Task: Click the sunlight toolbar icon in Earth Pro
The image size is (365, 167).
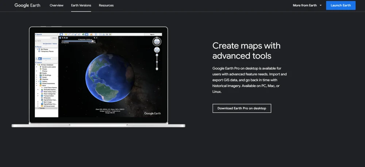Action: tap(87, 34)
